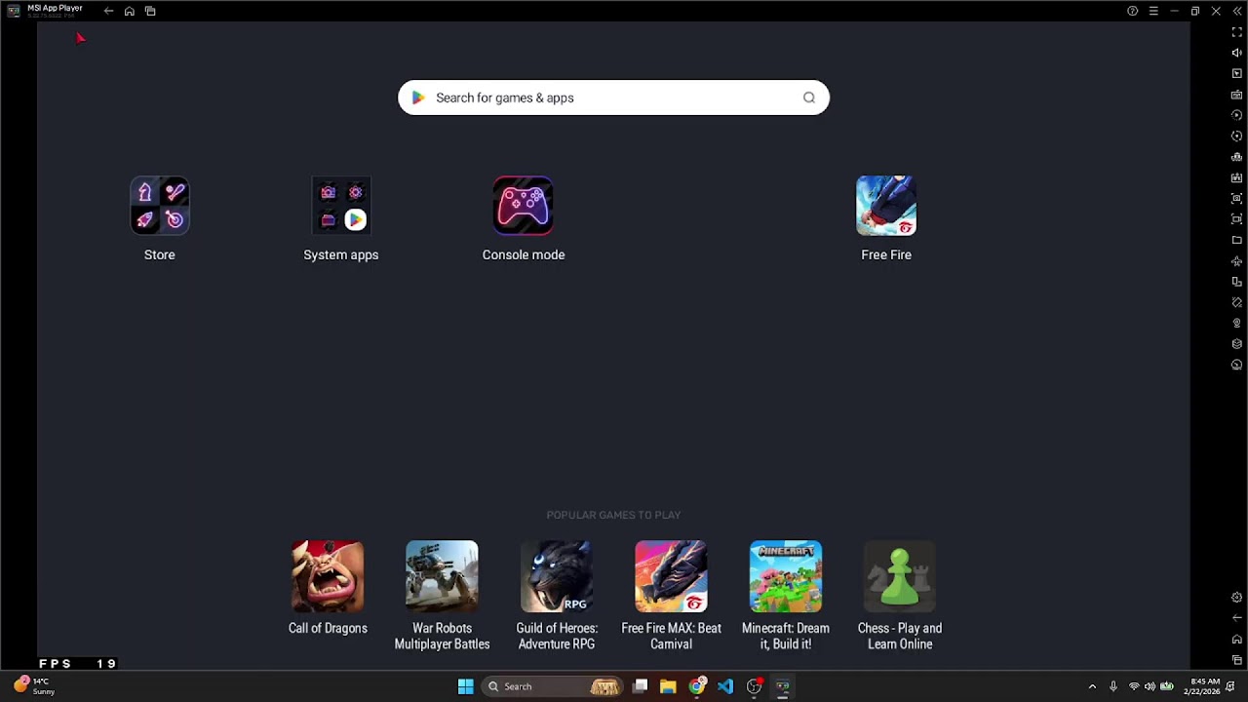Image resolution: width=1248 pixels, height=702 pixels.
Task: Go back using title bar arrow
Action: point(108,11)
